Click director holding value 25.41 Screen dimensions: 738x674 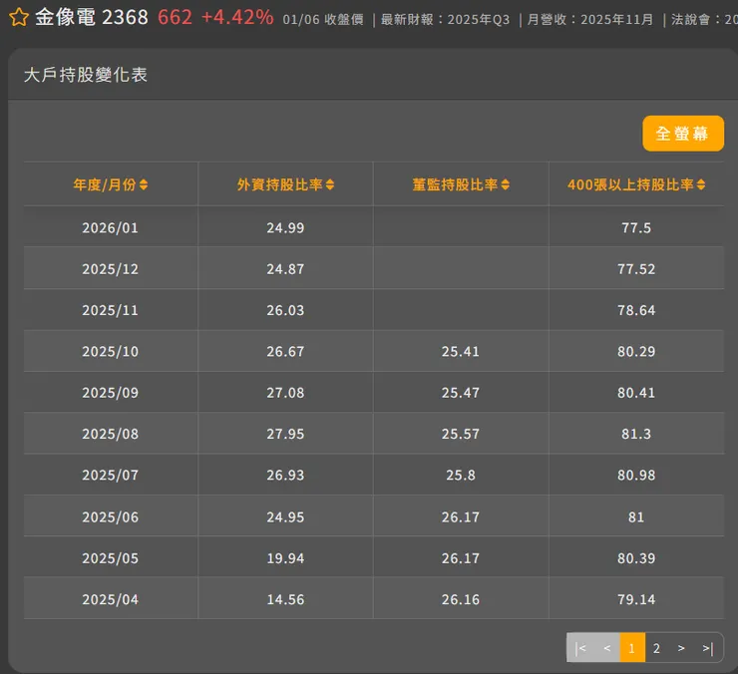(x=461, y=352)
